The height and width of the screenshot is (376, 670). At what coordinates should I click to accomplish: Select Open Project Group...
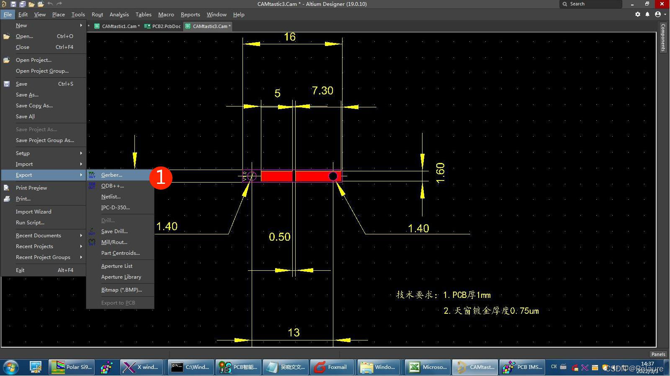43,71
